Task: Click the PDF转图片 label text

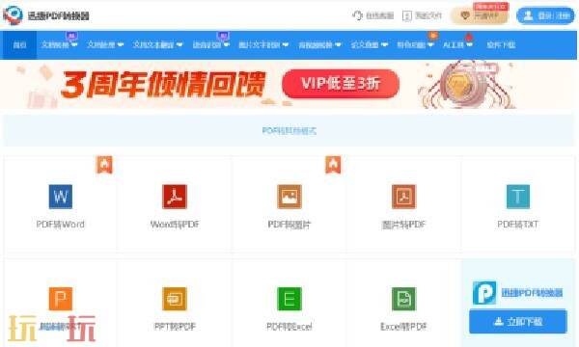Action: coord(289,225)
